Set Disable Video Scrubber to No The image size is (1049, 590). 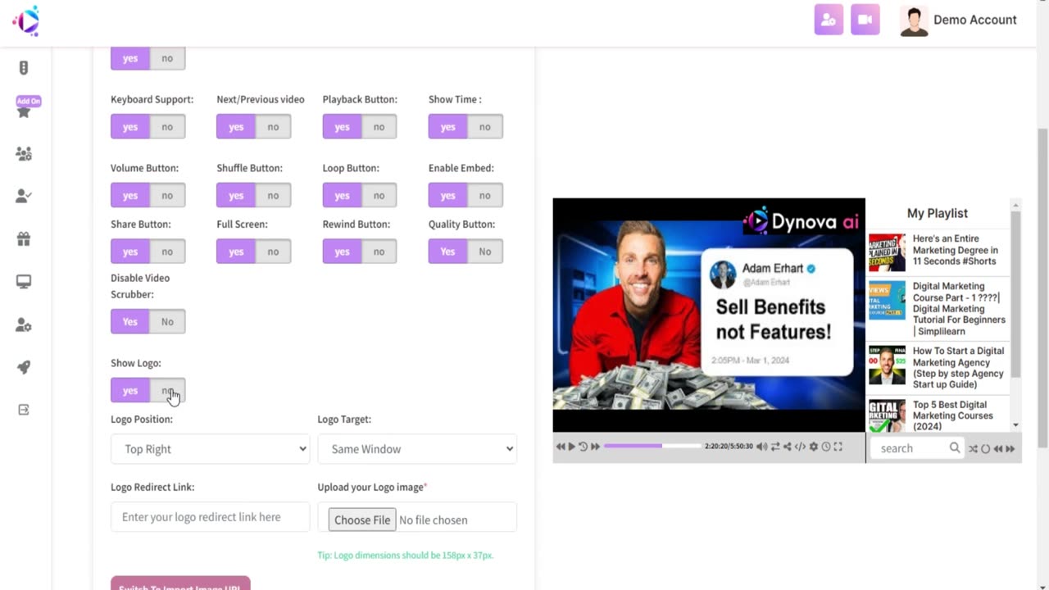click(167, 321)
